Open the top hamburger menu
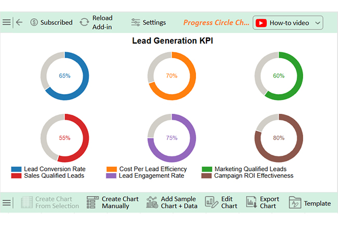The image size is (338, 225). point(6,22)
